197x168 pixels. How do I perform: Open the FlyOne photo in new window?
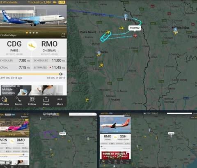click(x=63, y=35)
